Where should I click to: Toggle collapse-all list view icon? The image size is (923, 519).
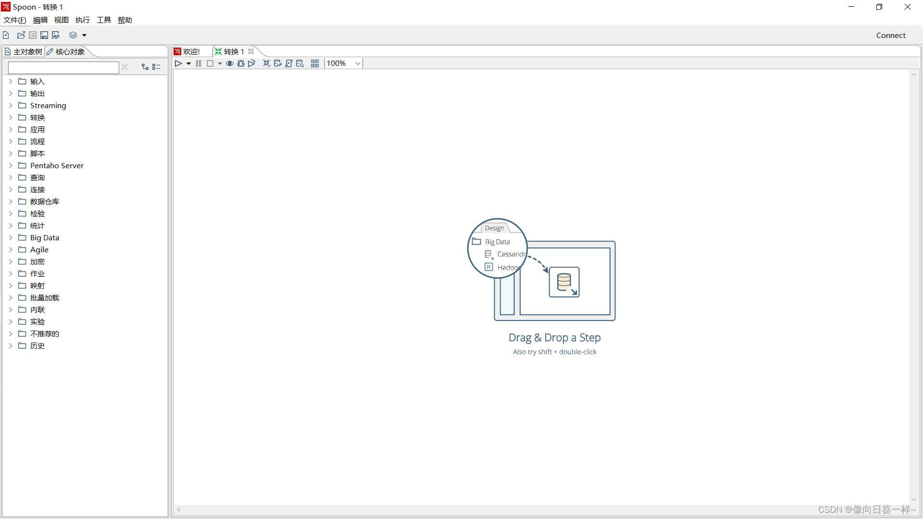(156, 67)
